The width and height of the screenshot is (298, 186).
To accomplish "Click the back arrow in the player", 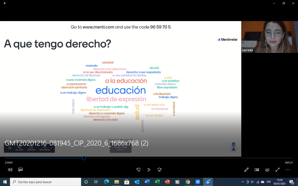I will coord(5,3).
